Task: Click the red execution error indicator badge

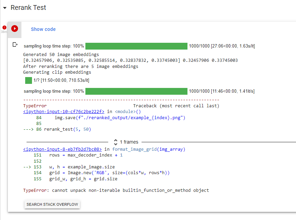Action: (4, 27)
